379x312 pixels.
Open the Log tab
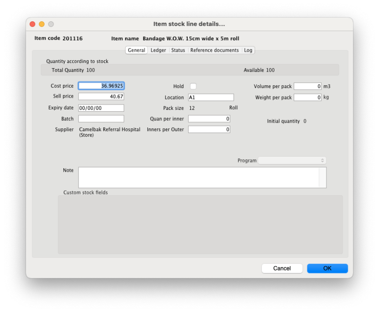coord(248,50)
